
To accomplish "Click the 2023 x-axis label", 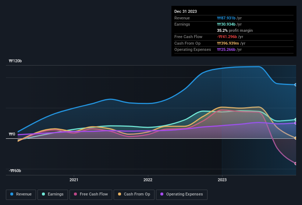I will [222, 180].
